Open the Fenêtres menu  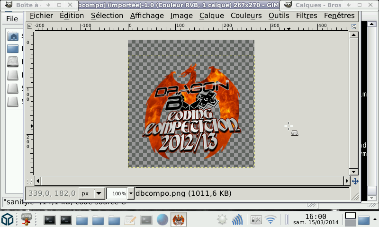point(339,16)
